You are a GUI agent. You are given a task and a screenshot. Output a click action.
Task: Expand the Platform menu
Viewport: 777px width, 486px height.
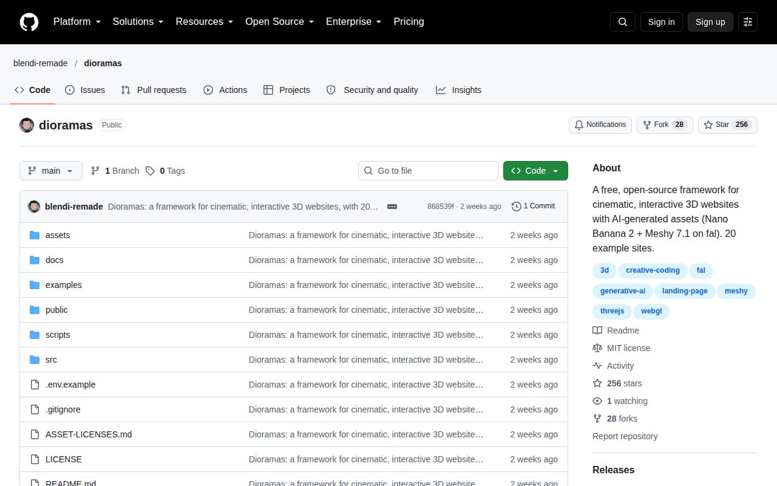pos(77,22)
